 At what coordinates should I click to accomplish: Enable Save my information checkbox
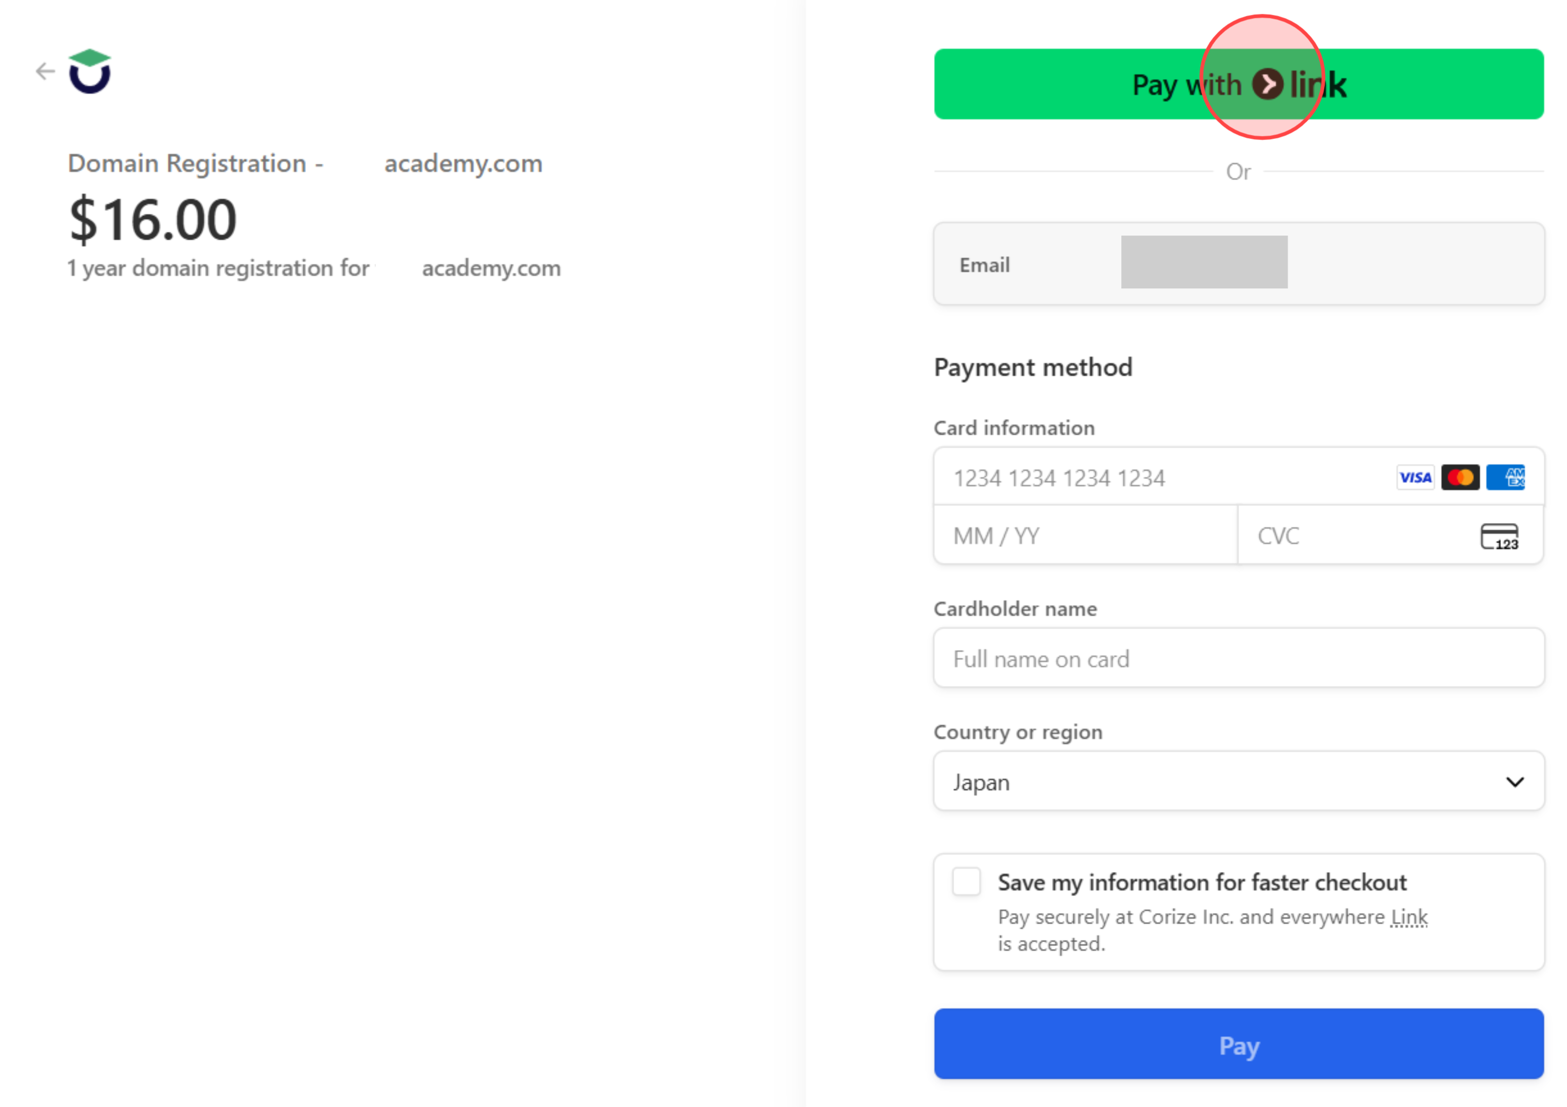point(966,881)
